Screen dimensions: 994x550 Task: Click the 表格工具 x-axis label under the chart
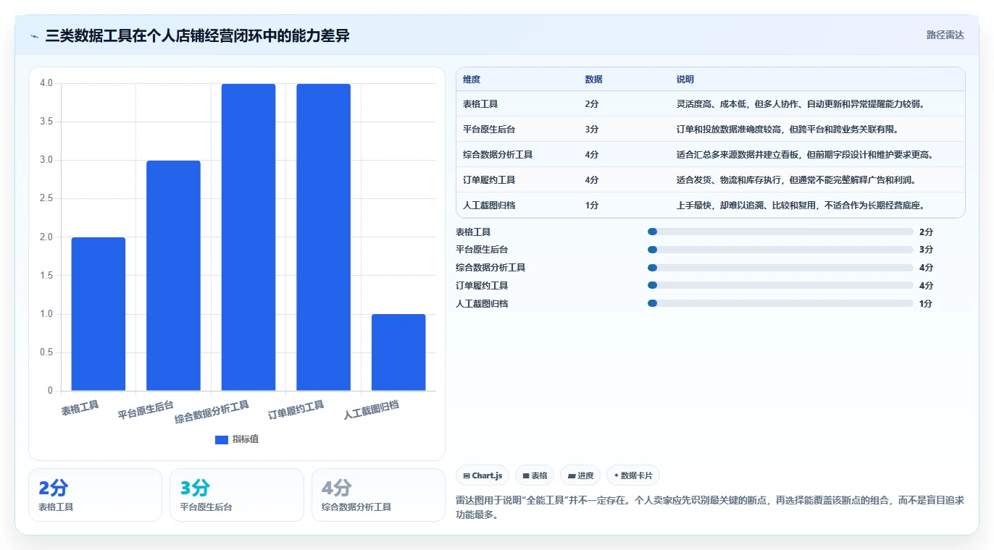pos(80,407)
